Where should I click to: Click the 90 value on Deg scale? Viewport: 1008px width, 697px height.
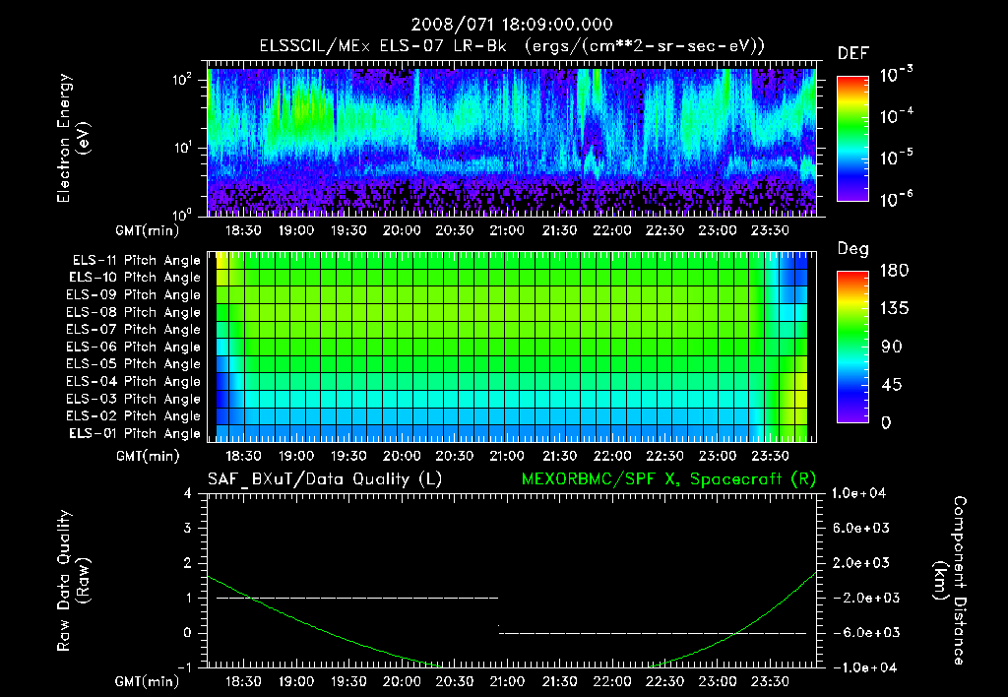pos(892,347)
